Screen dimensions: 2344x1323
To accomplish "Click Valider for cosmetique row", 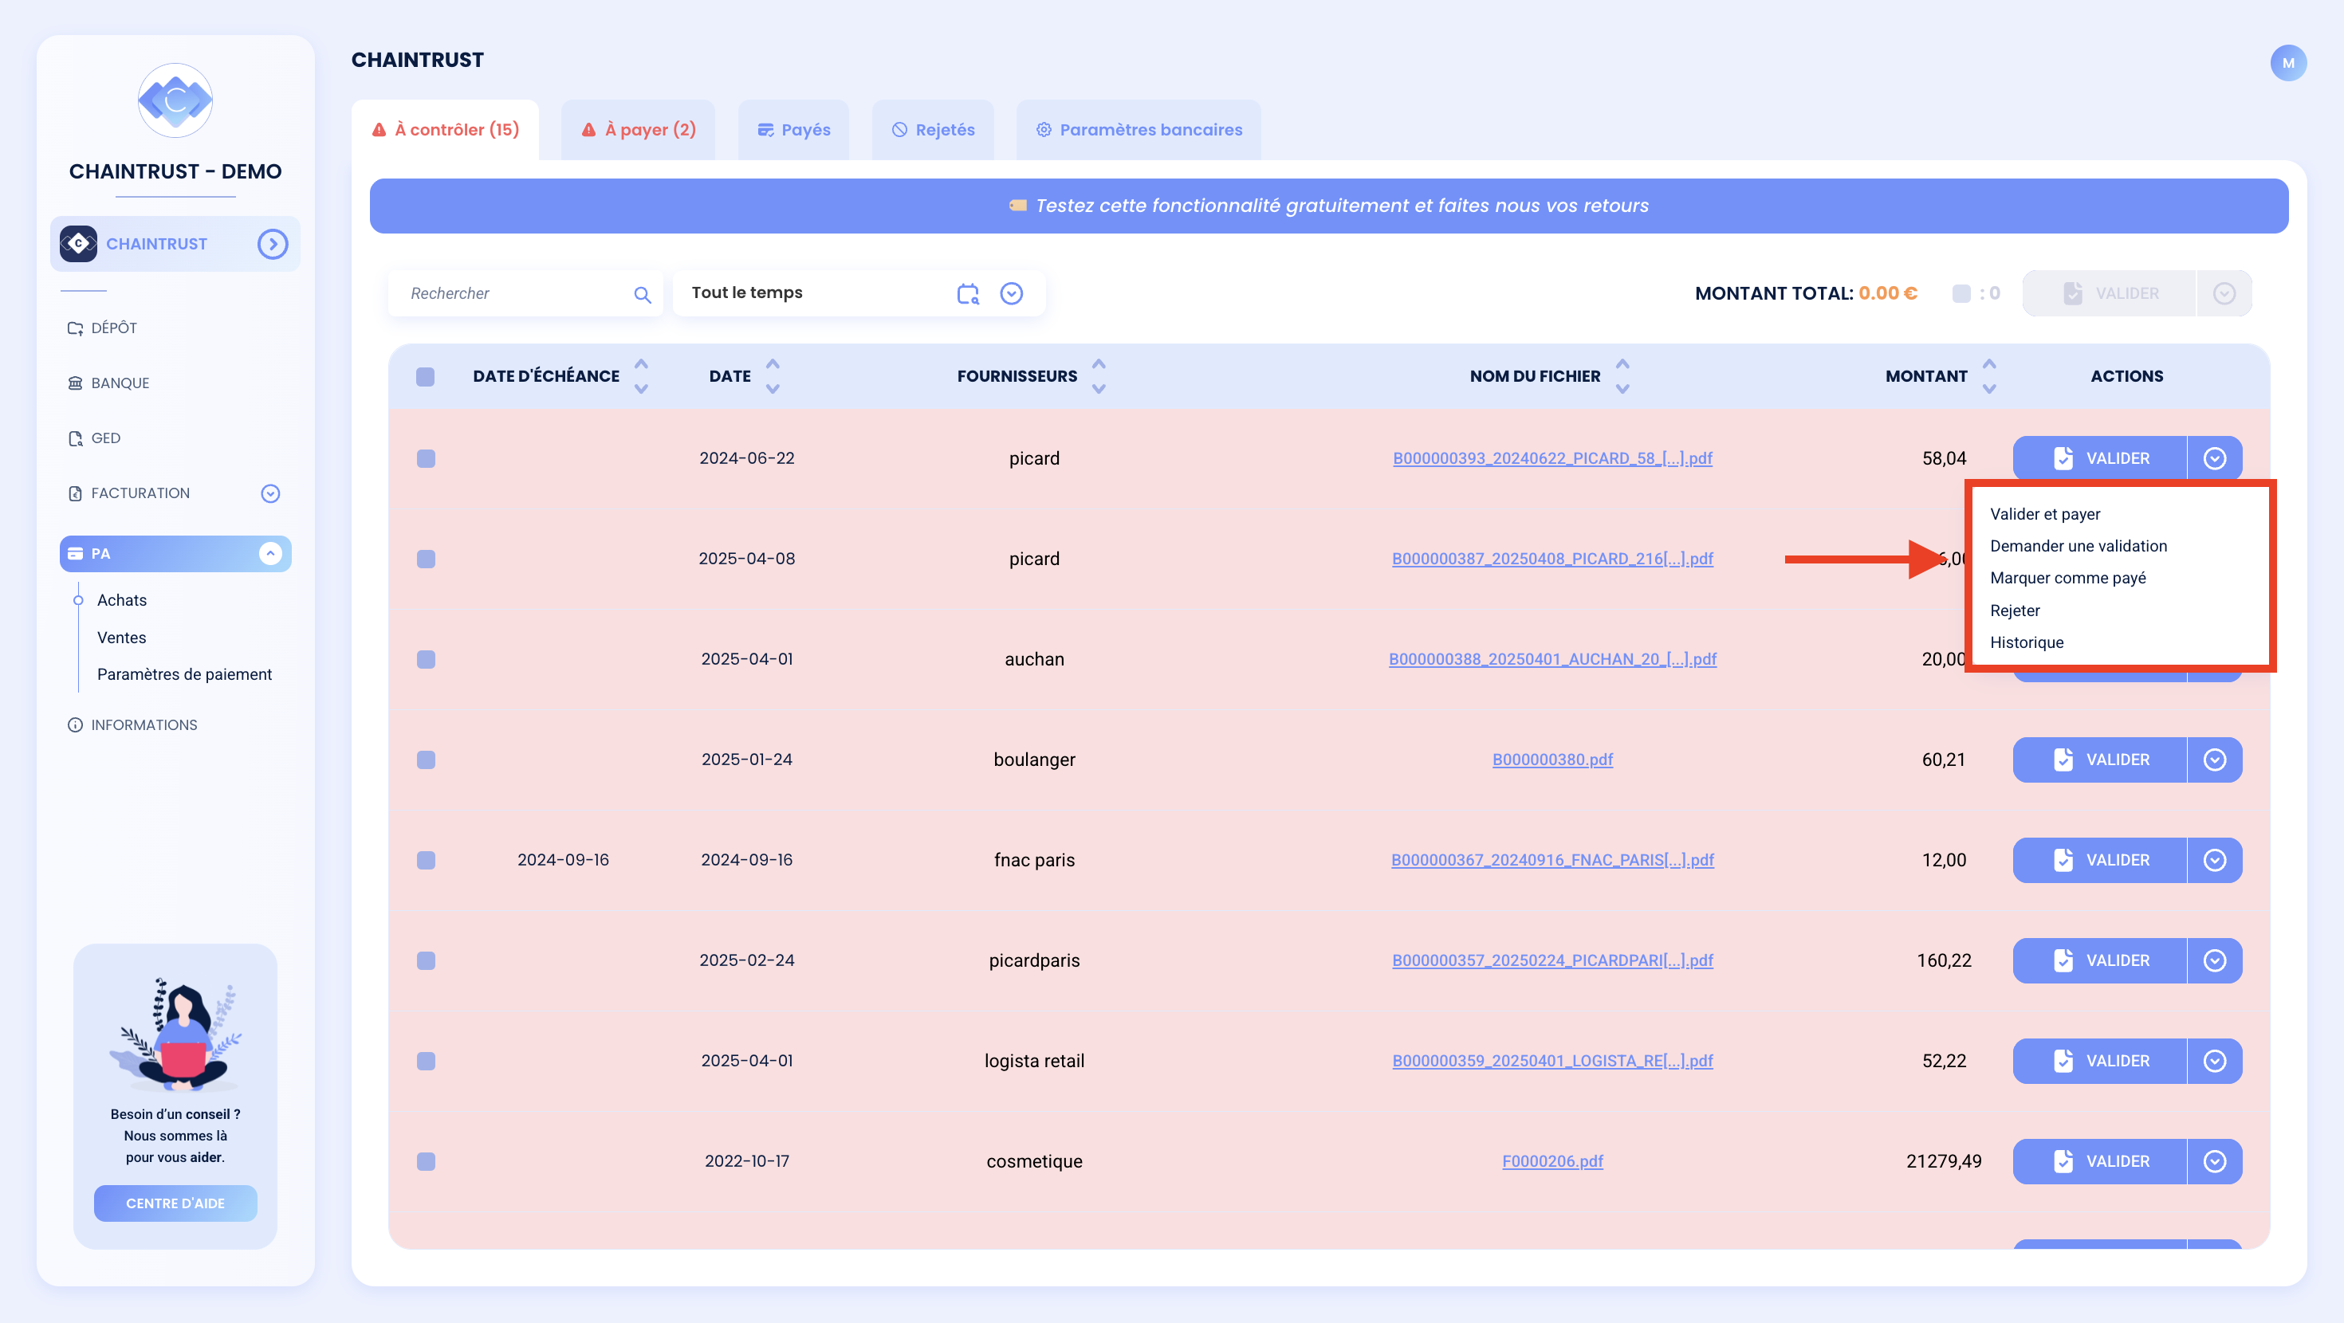I will (x=2100, y=1161).
